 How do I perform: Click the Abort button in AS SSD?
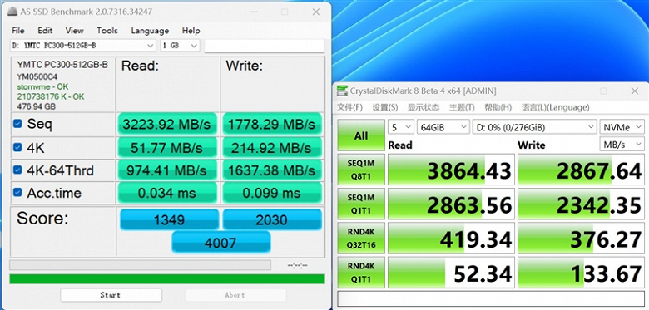point(235,295)
